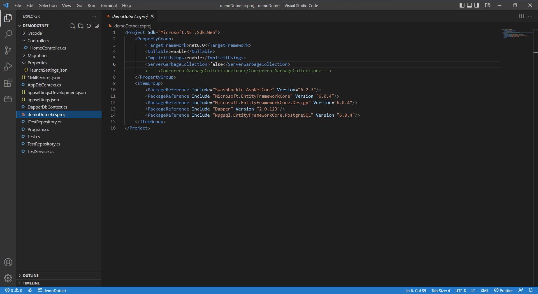This screenshot has height=294, width=538.
Task: Click the UTF-8 encoding in status bar
Action: point(460,291)
